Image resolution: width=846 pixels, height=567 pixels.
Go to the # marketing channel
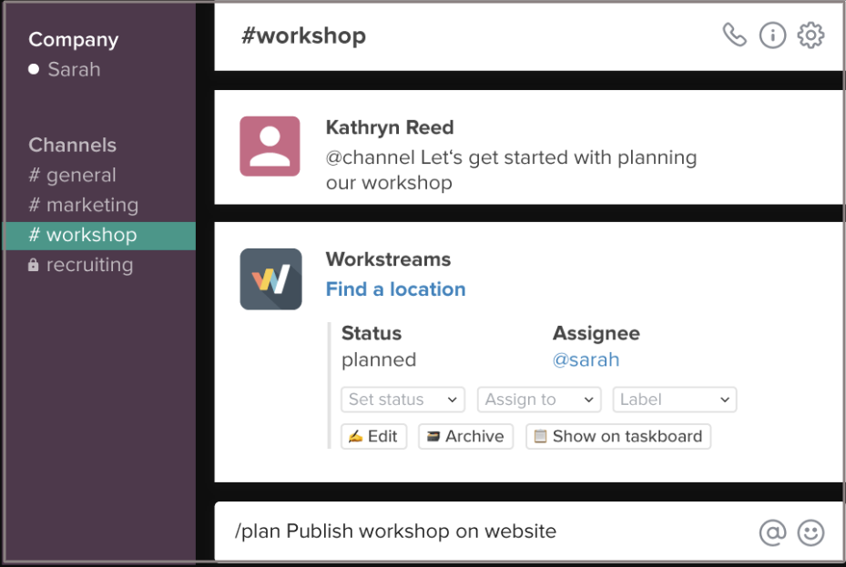[84, 205]
